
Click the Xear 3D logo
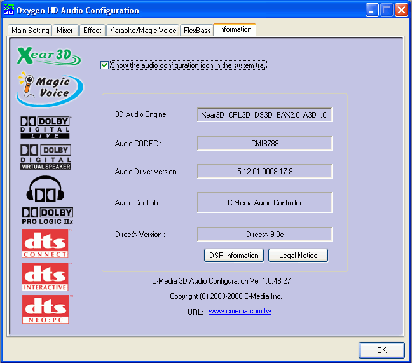pyautogui.click(x=49, y=56)
